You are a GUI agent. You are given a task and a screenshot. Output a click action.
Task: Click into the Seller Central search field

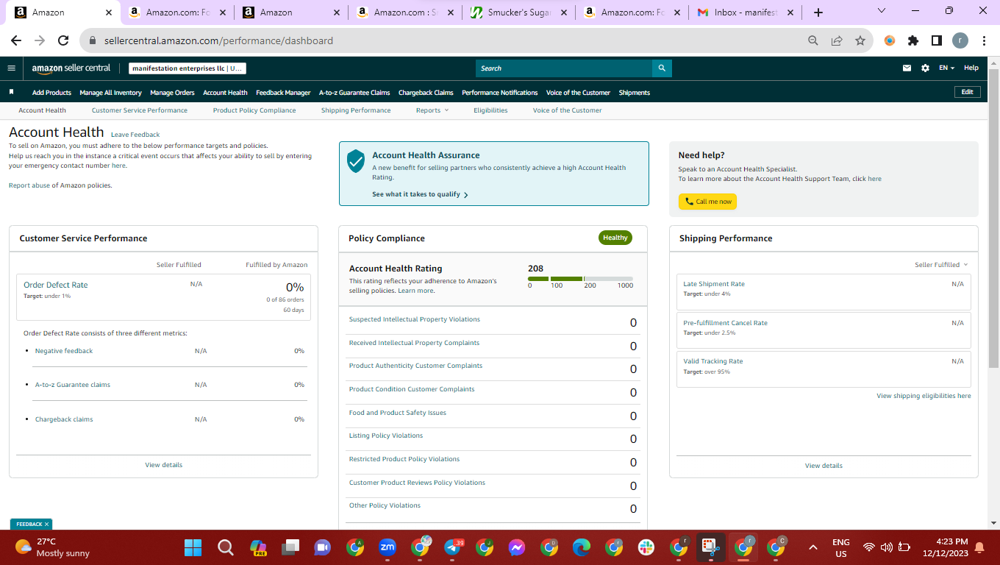[564, 68]
